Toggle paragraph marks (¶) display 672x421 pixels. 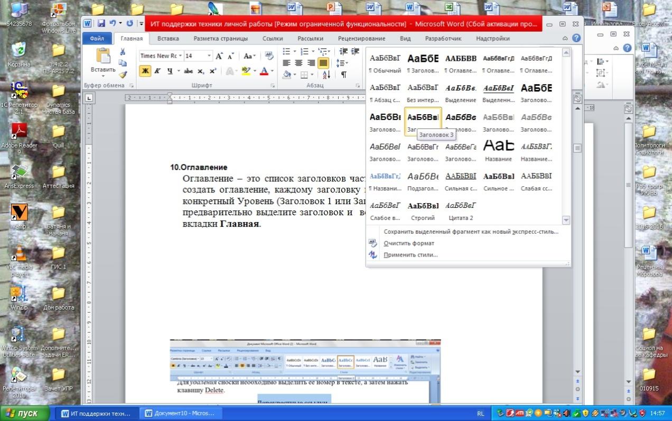click(343, 75)
